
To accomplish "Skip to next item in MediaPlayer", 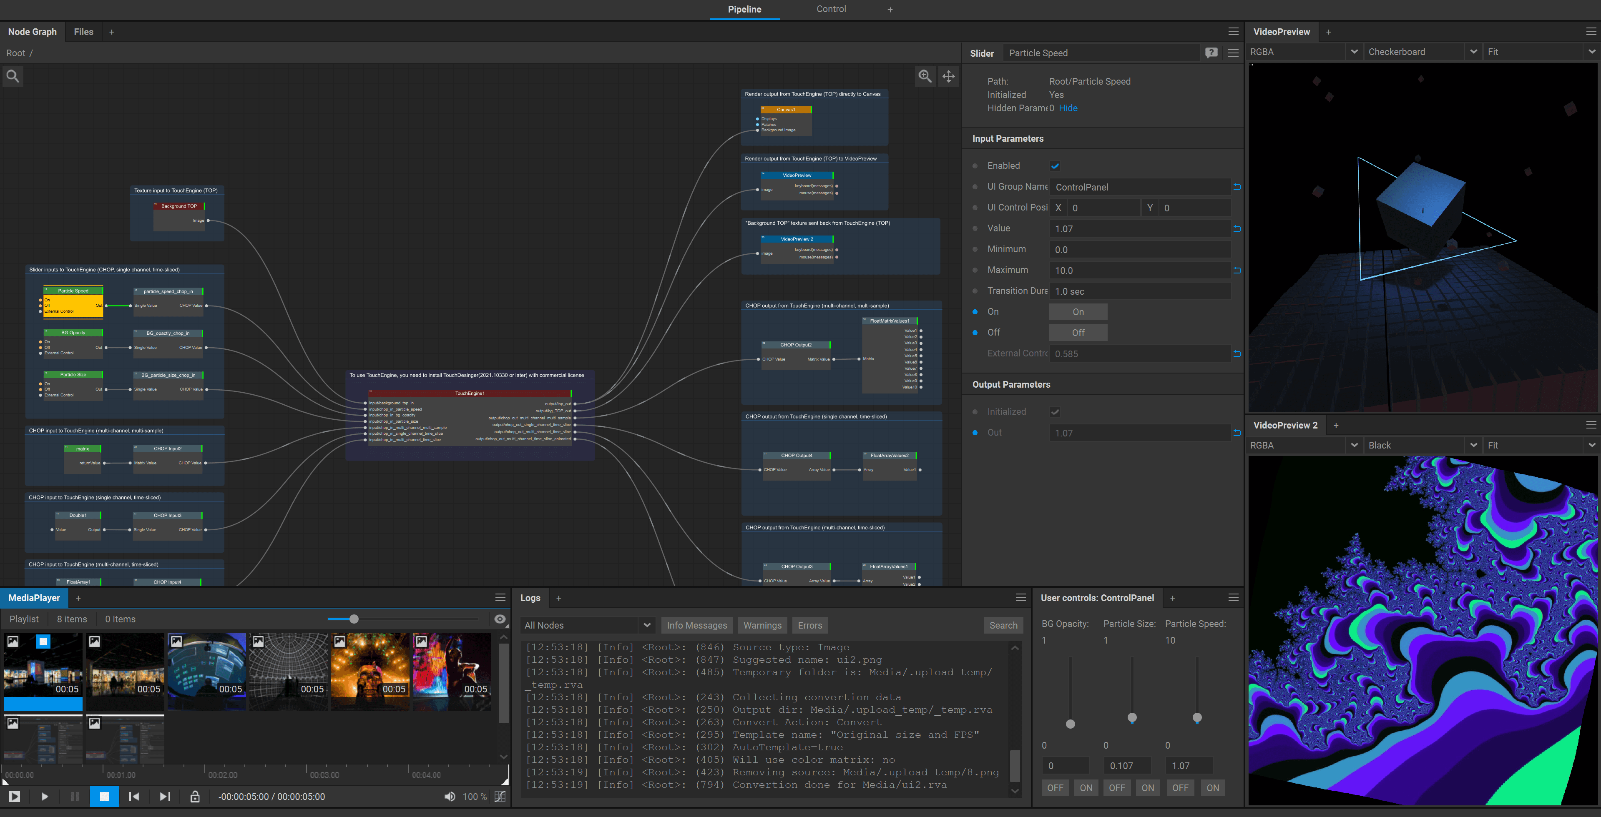I will click(164, 797).
